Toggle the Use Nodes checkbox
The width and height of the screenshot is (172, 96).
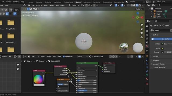pos(64,57)
